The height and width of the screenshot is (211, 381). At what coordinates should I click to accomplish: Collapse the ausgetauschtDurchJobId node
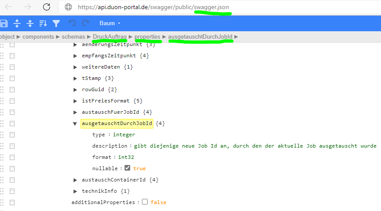(x=76, y=123)
